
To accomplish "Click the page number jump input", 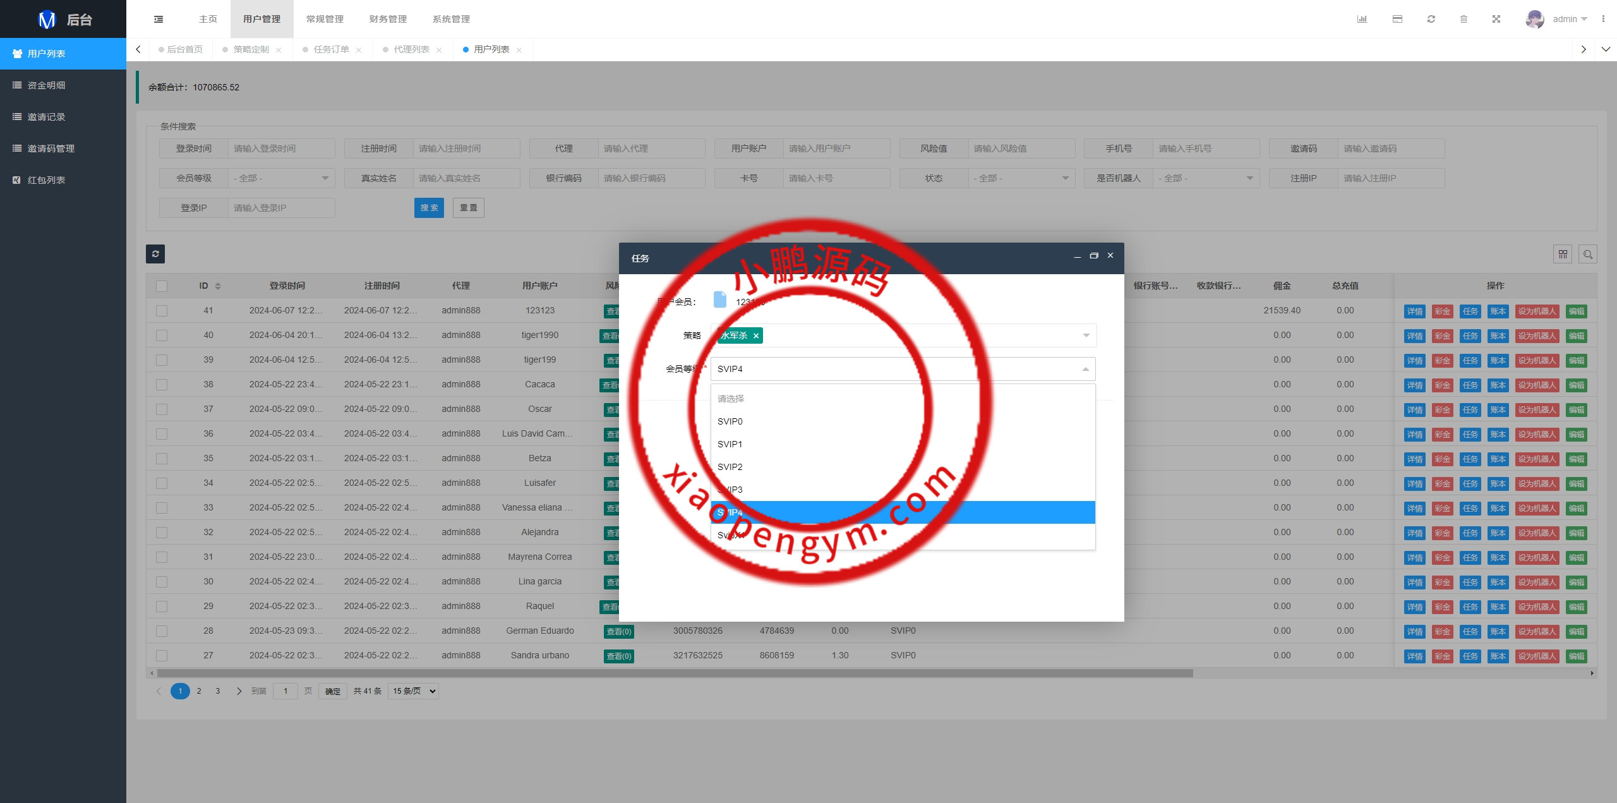I will (x=286, y=691).
